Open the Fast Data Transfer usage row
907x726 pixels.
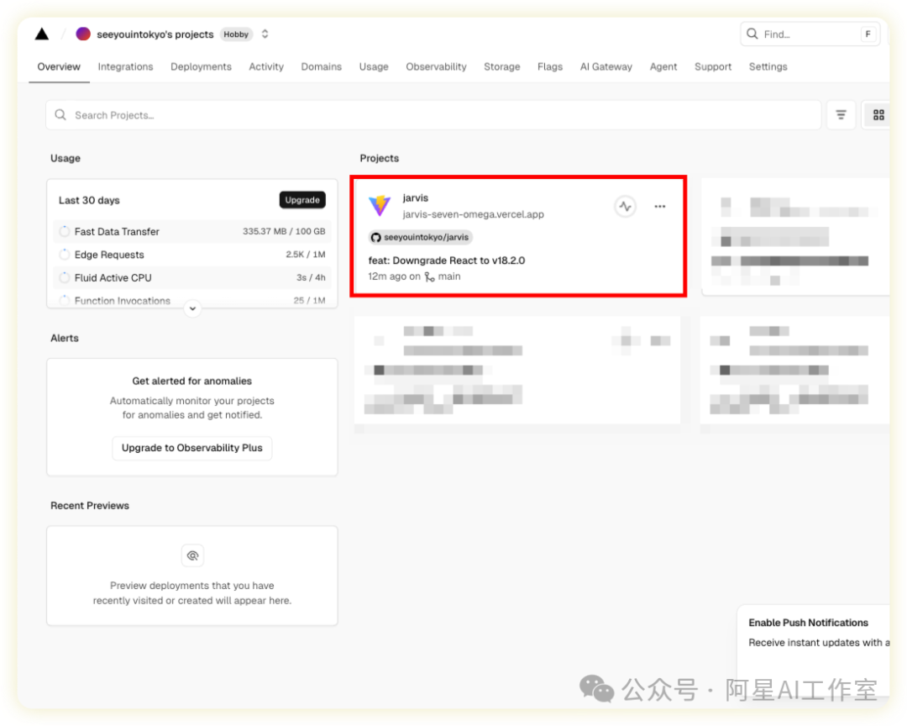192,232
